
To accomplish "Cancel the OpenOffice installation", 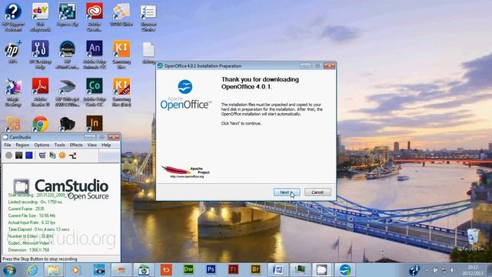I will (x=317, y=192).
